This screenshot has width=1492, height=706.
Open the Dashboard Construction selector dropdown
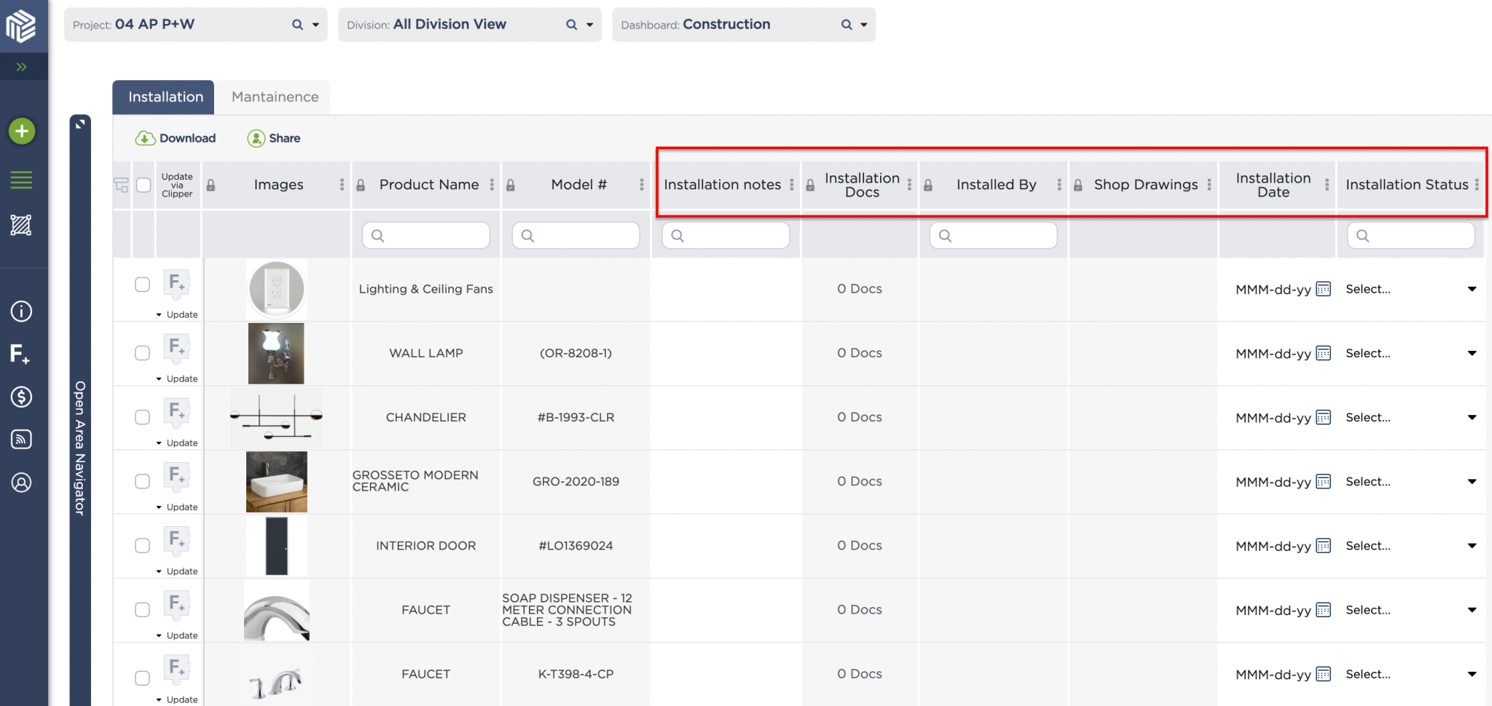tap(863, 25)
